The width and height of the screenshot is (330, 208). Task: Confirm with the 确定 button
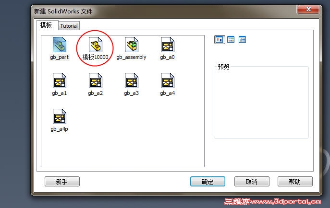coord(208,181)
